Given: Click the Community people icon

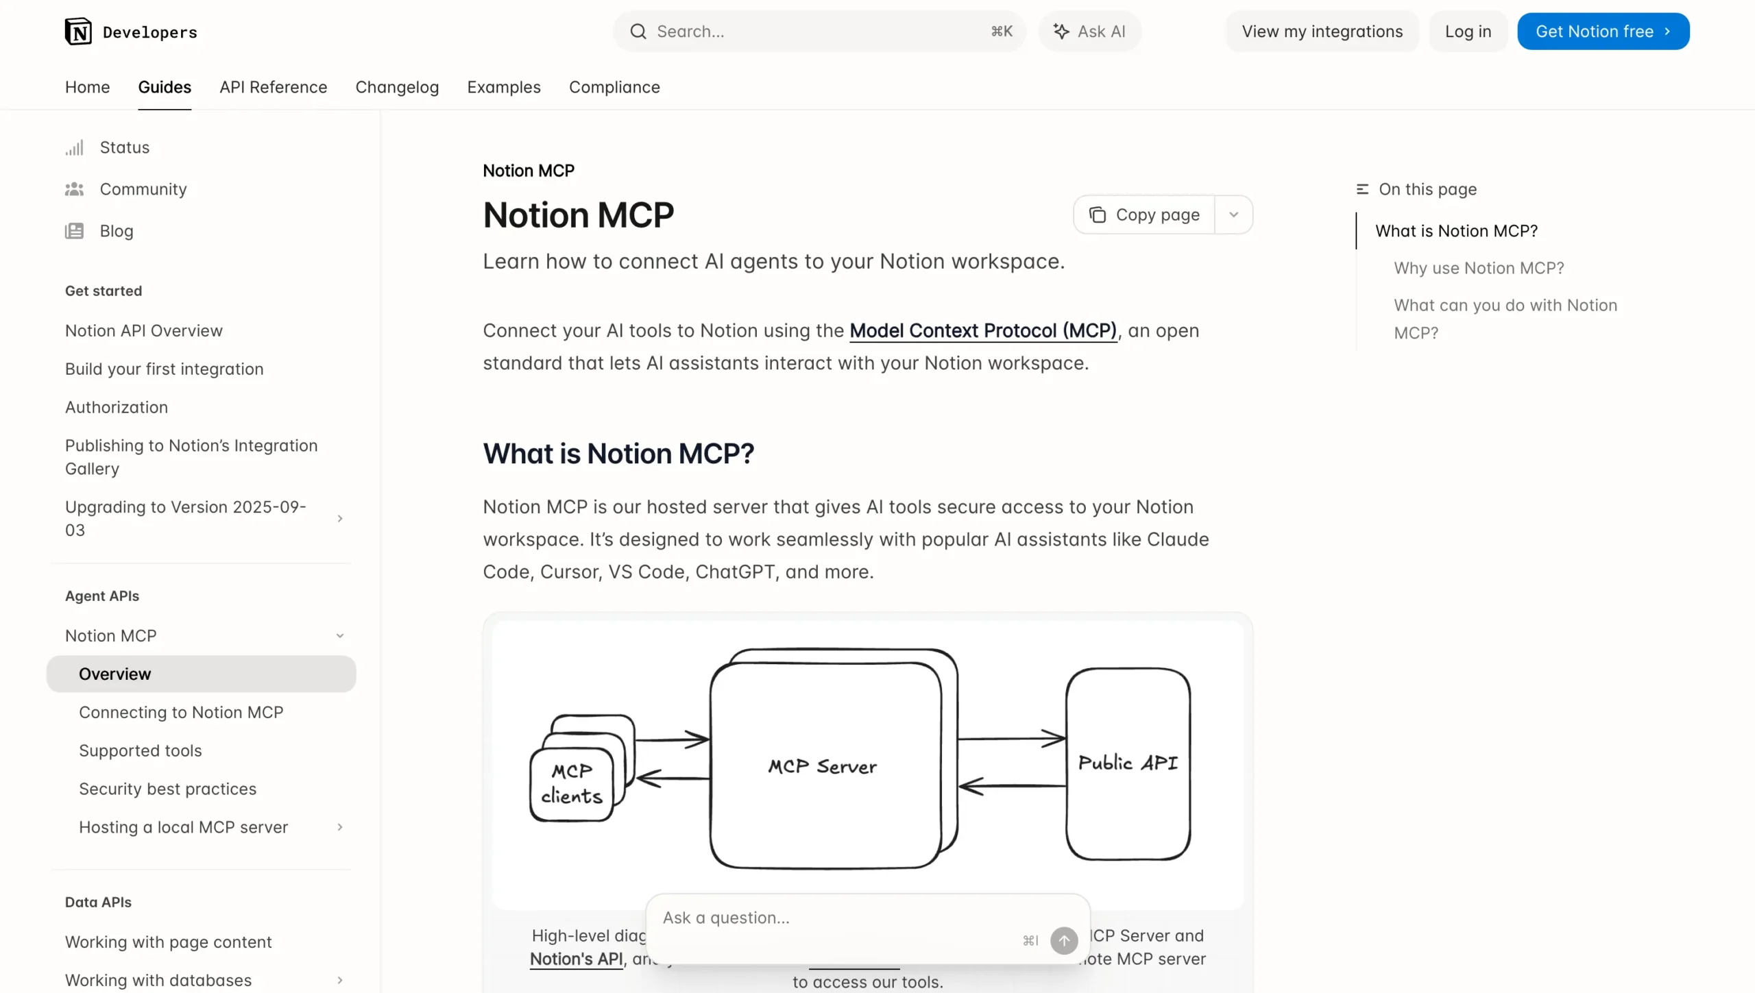Looking at the screenshot, I should [x=75, y=189].
